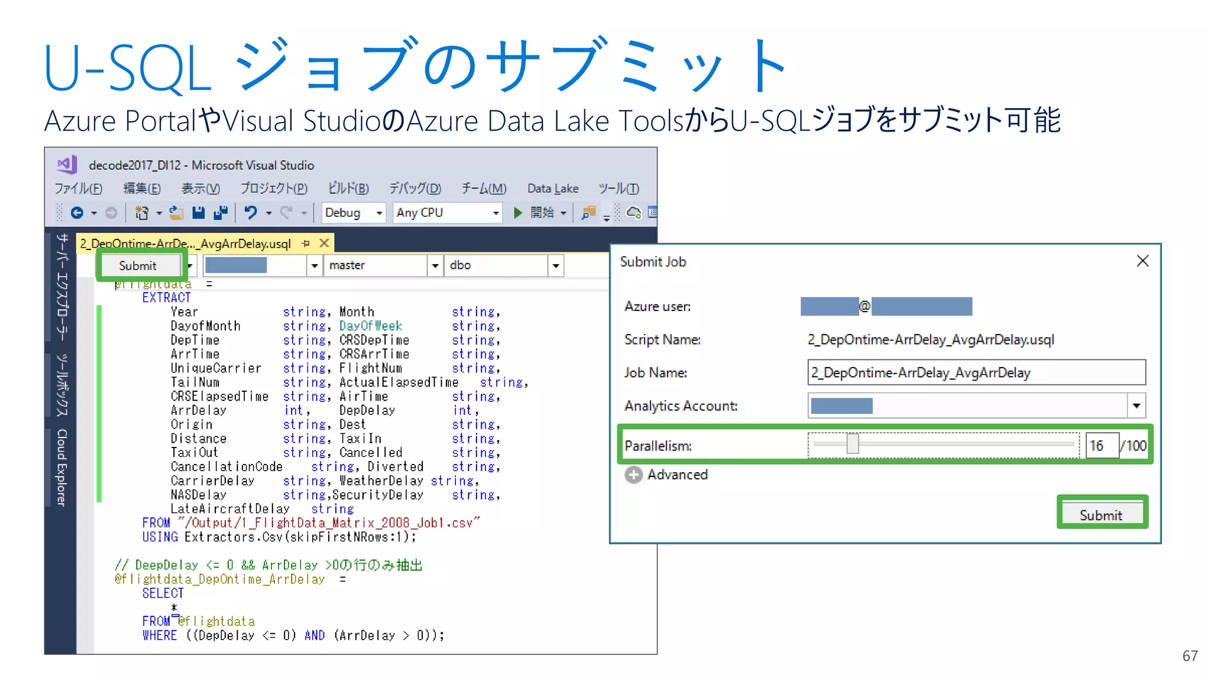The height and width of the screenshot is (681, 1211).
Task: Click the Parallelism value field showing 16
Action: [x=1102, y=445]
